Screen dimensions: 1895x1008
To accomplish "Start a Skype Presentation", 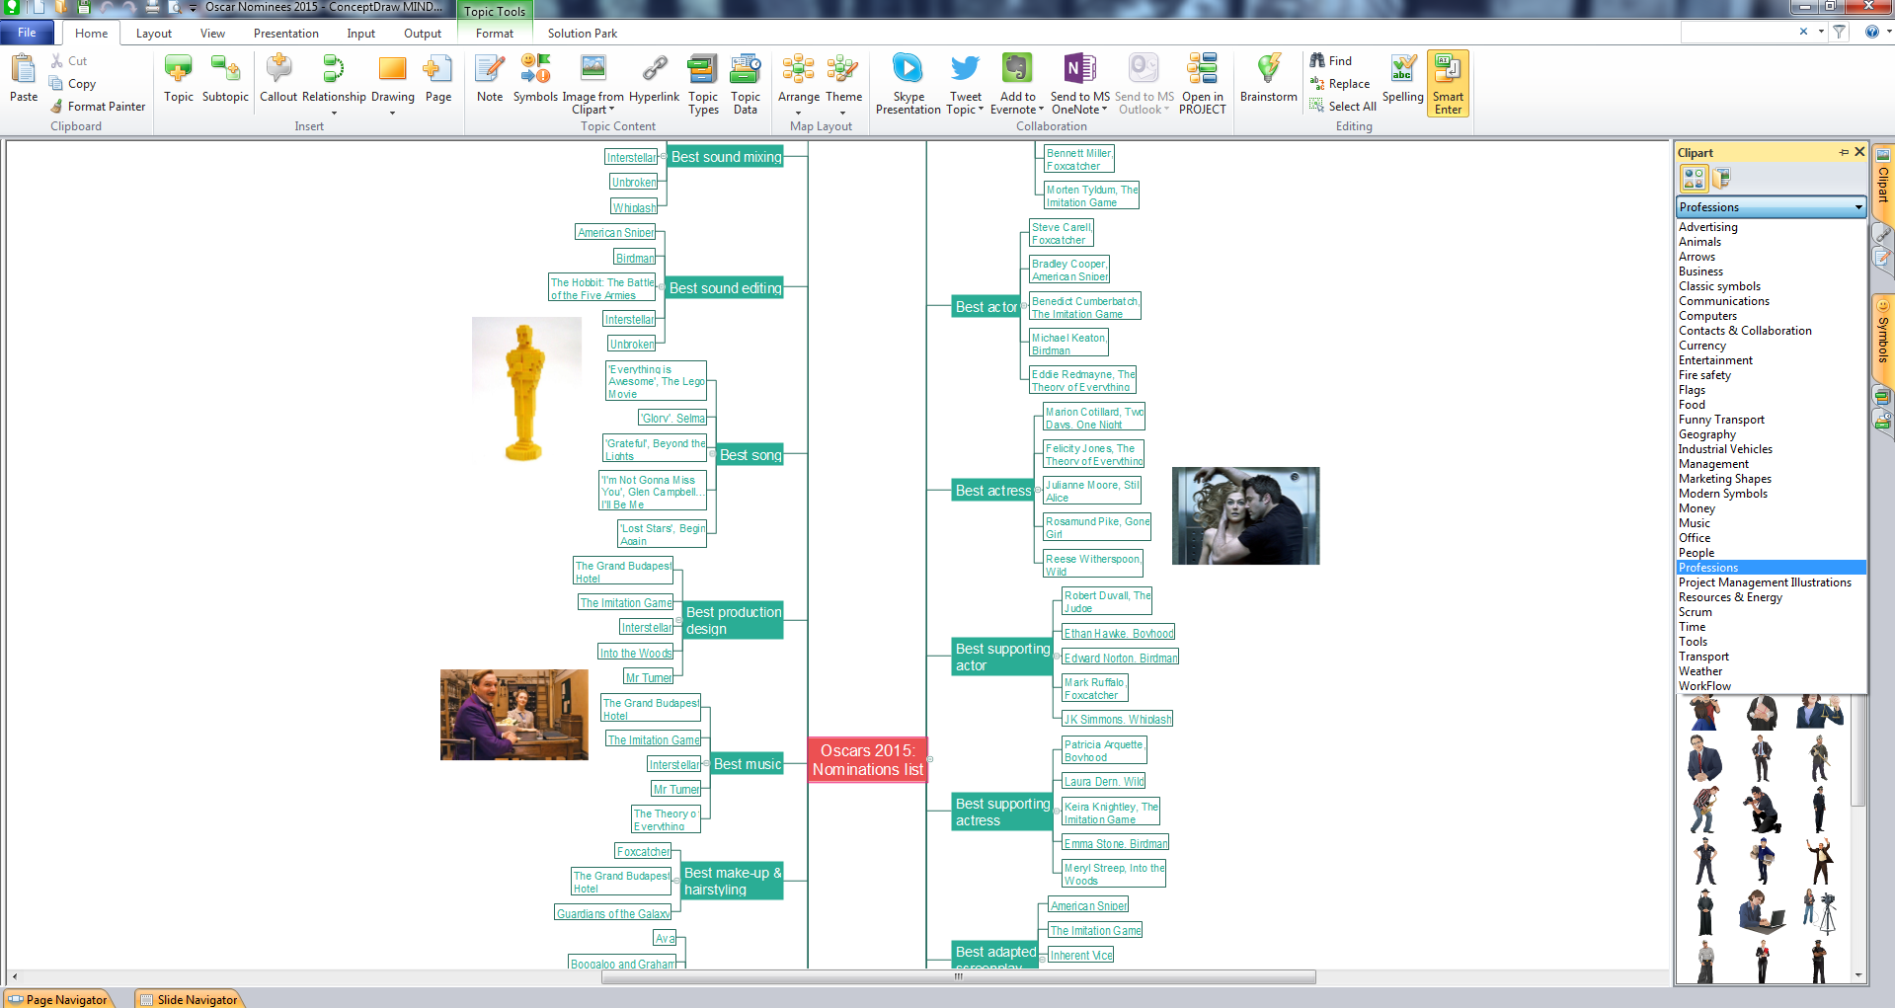I will pos(908,85).
